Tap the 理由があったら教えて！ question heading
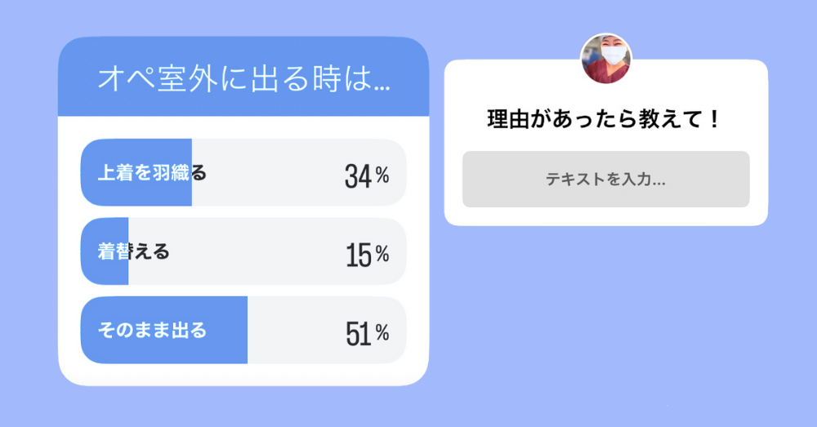 point(605,119)
